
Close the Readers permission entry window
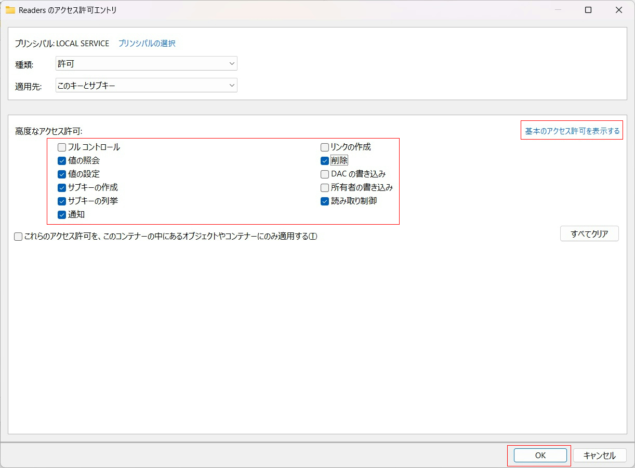619,10
